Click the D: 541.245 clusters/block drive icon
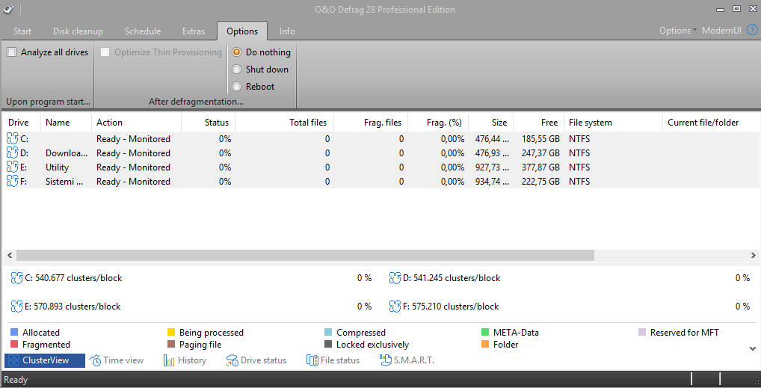Image resolution: width=761 pixels, height=388 pixels. pyautogui.click(x=395, y=278)
